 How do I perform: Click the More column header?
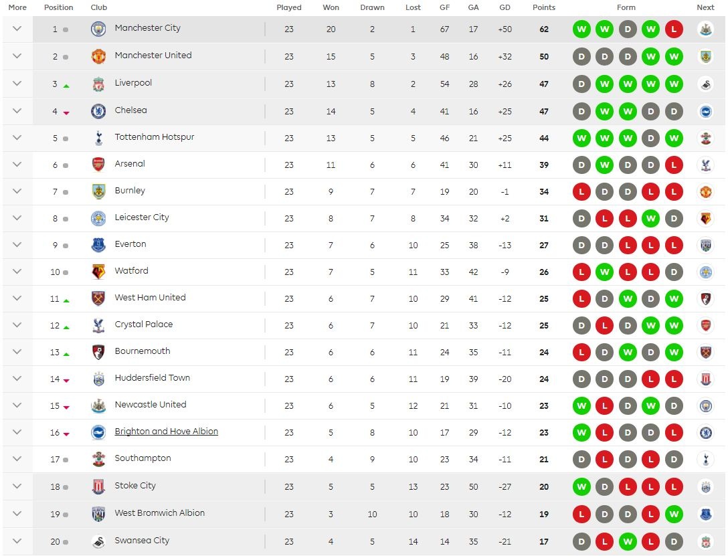pyautogui.click(x=17, y=7)
